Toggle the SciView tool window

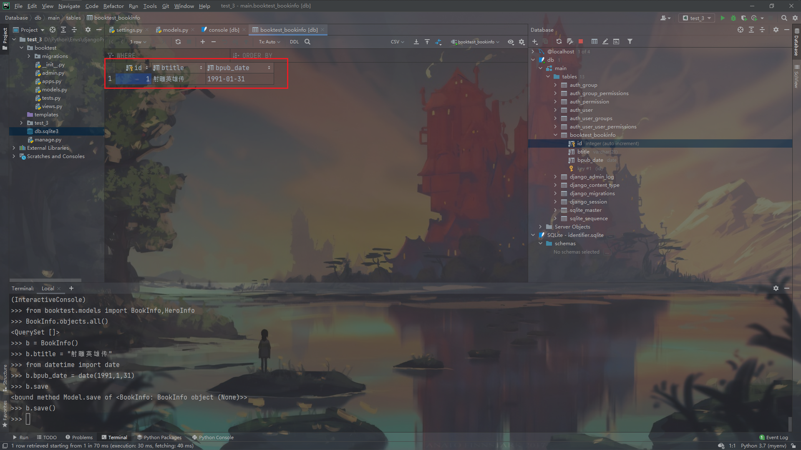pyautogui.click(x=796, y=76)
